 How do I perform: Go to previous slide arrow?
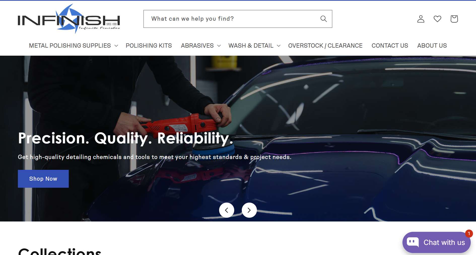point(227,210)
